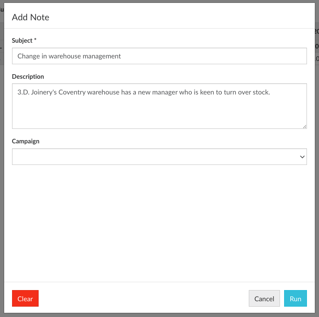This screenshot has height=317, width=319.
Task: Click the Description box resize handle
Action: pyautogui.click(x=304, y=126)
